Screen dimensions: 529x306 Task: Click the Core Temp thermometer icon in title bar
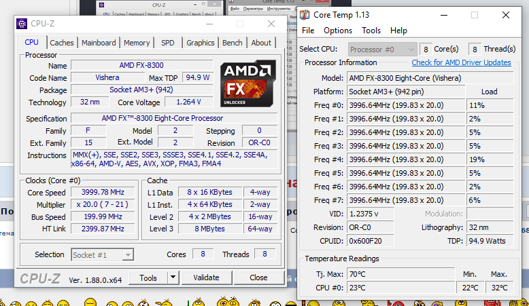click(x=305, y=15)
